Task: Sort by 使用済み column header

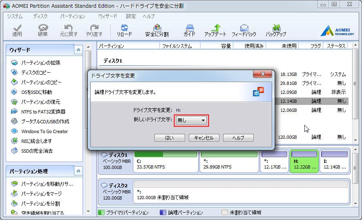Action: coord(249,46)
